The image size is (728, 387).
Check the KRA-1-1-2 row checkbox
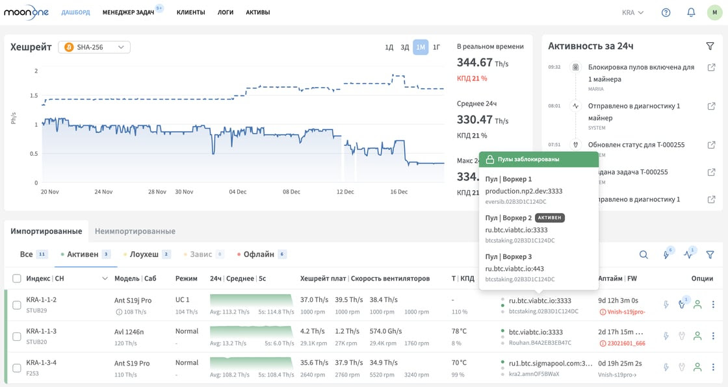click(17, 305)
